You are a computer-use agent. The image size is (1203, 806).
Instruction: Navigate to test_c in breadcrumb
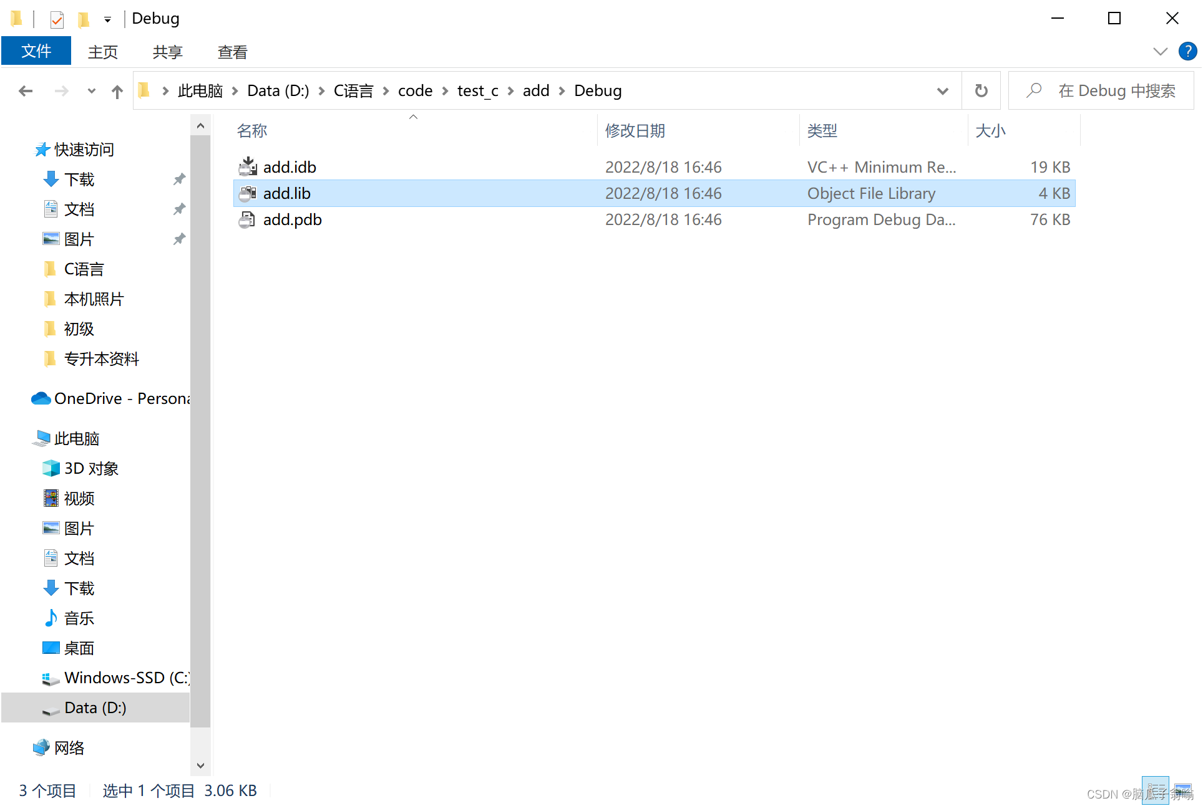pos(478,91)
